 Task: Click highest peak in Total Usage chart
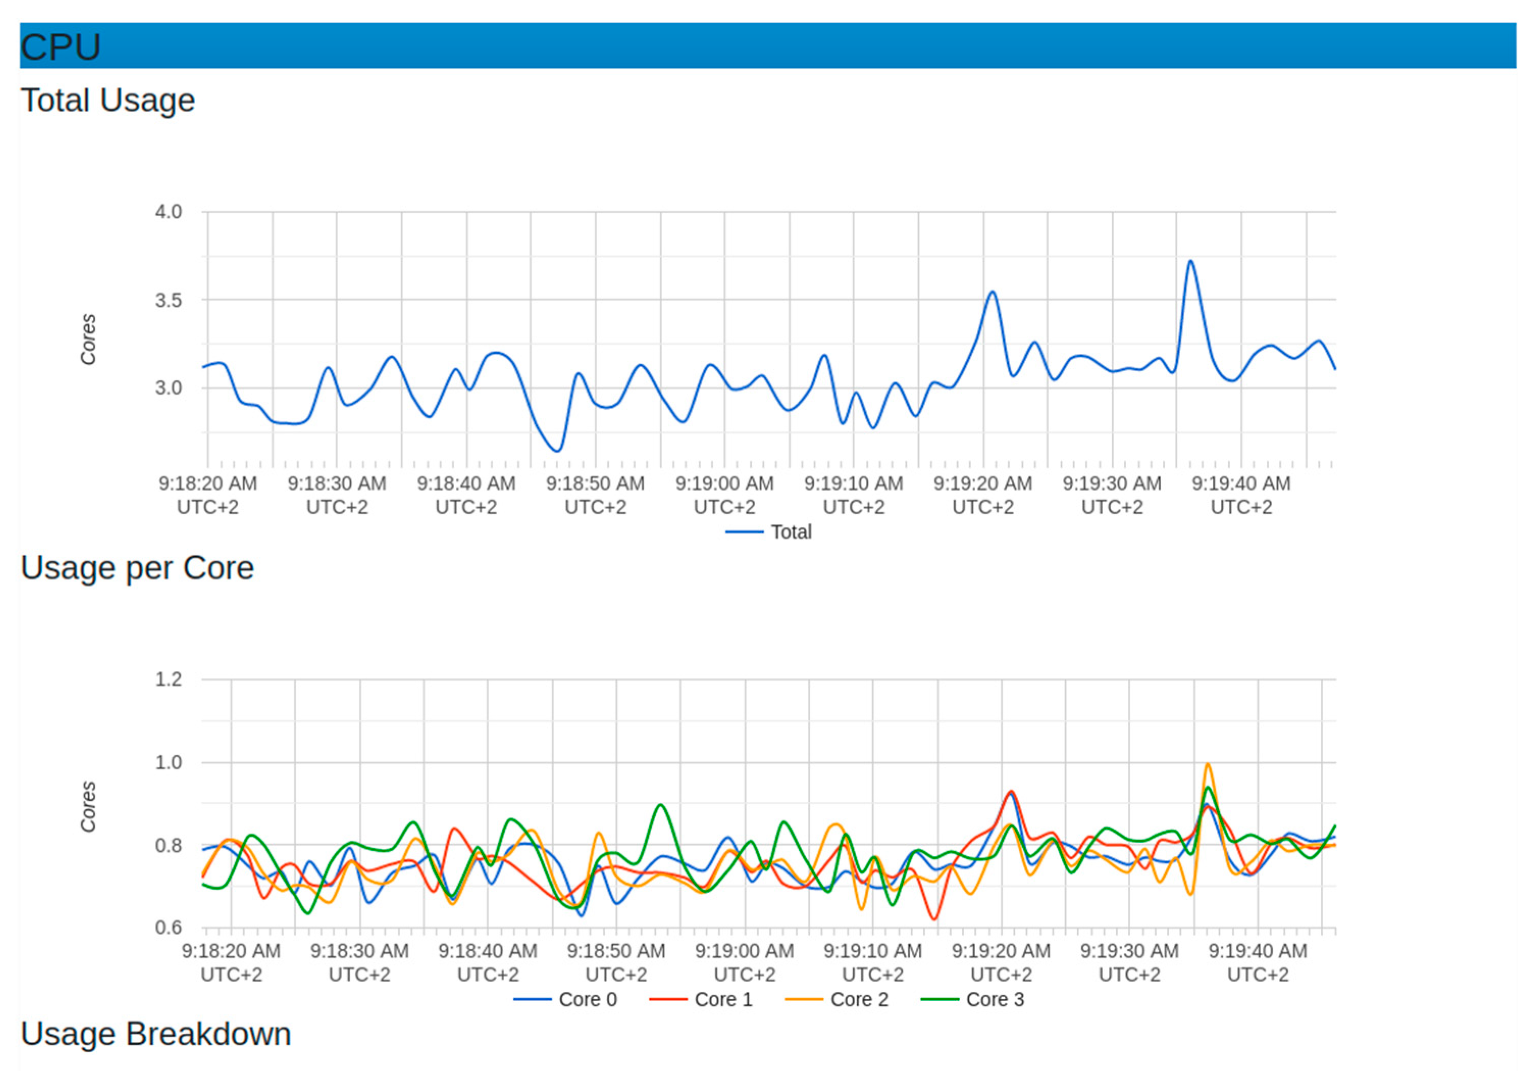tap(1190, 261)
